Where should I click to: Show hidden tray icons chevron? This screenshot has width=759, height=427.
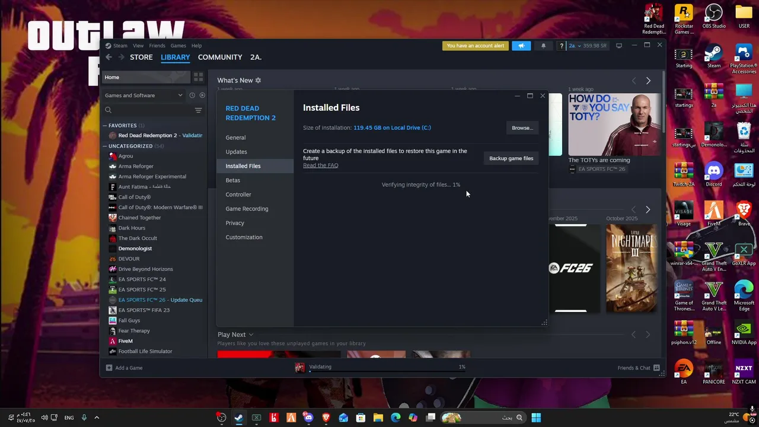click(97, 418)
